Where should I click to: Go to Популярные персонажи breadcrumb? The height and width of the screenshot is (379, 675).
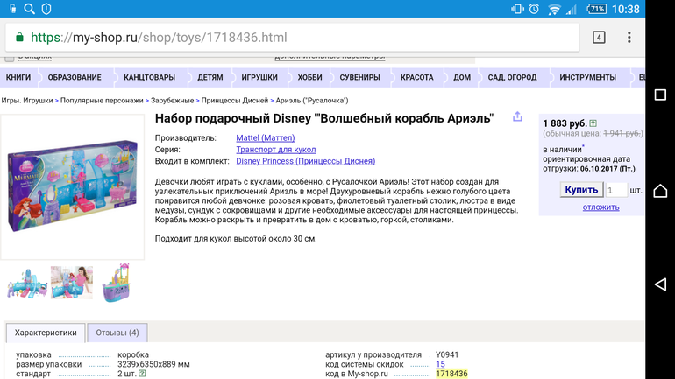(x=102, y=100)
